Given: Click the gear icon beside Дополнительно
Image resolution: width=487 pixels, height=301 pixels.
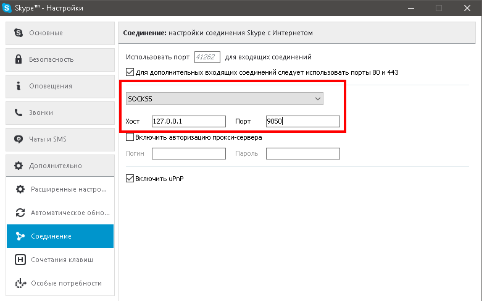Looking at the screenshot, I should coord(19,166).
